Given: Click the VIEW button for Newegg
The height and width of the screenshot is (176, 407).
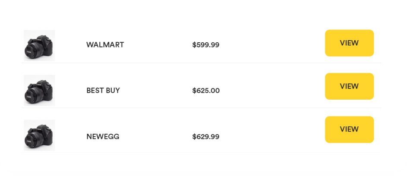Looking at the screenshot, I should pyautogui.click(x=349, y=129).
